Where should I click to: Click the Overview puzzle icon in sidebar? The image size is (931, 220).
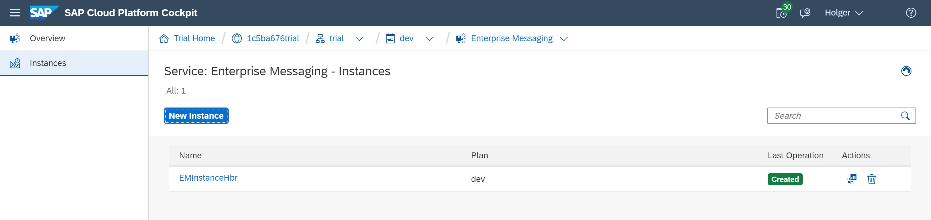click(15, 38)
